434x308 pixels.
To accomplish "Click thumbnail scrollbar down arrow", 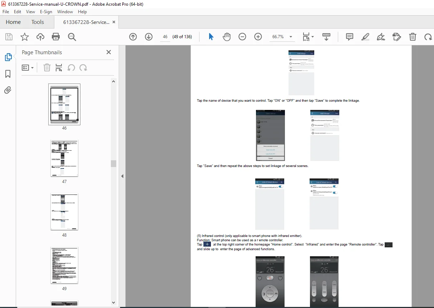I will click(114, 303).
